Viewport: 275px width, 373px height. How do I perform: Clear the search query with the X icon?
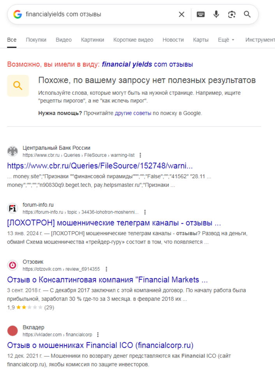click(182, 14)
